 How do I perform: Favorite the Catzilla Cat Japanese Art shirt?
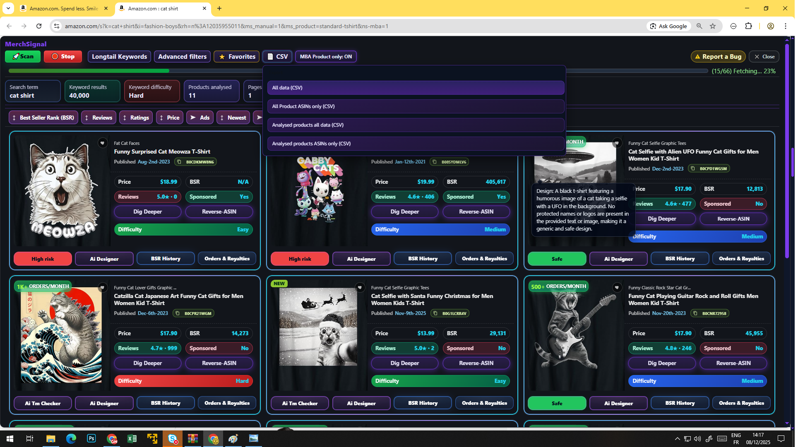point(103,287)
